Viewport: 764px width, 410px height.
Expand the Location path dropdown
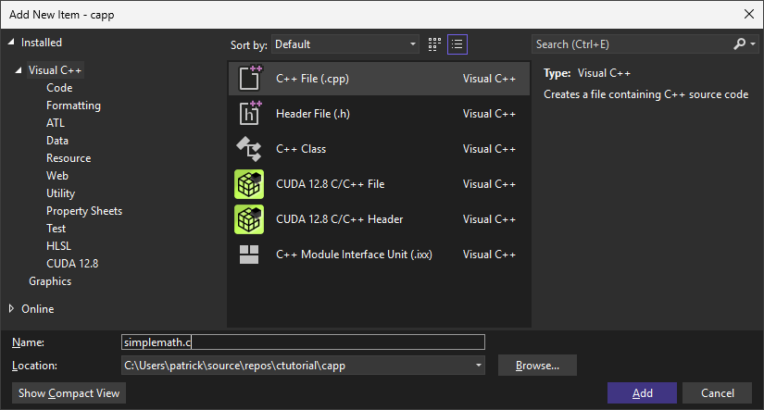point(479,366)
